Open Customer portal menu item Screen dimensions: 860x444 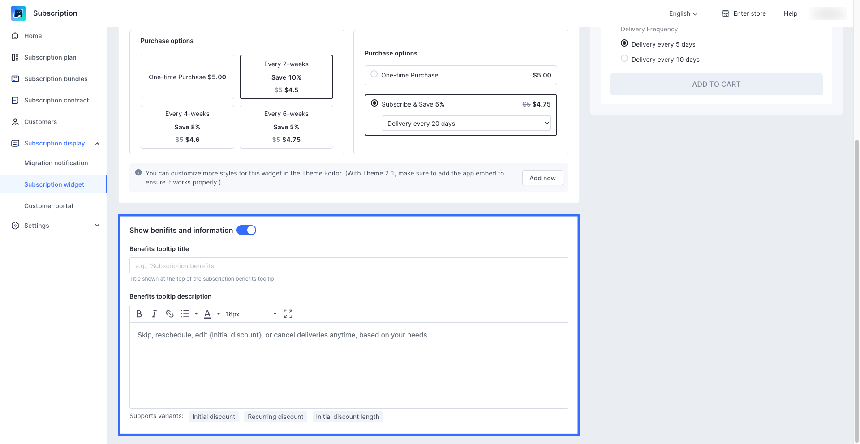click(48, 206)
